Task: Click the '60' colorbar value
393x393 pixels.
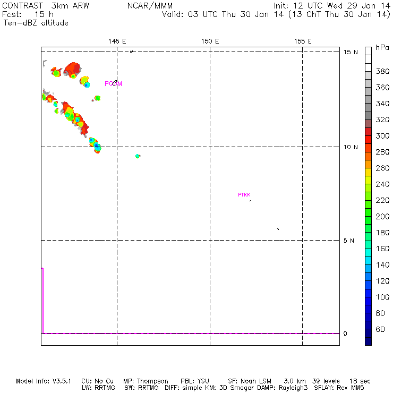Action: coord(380,329)
